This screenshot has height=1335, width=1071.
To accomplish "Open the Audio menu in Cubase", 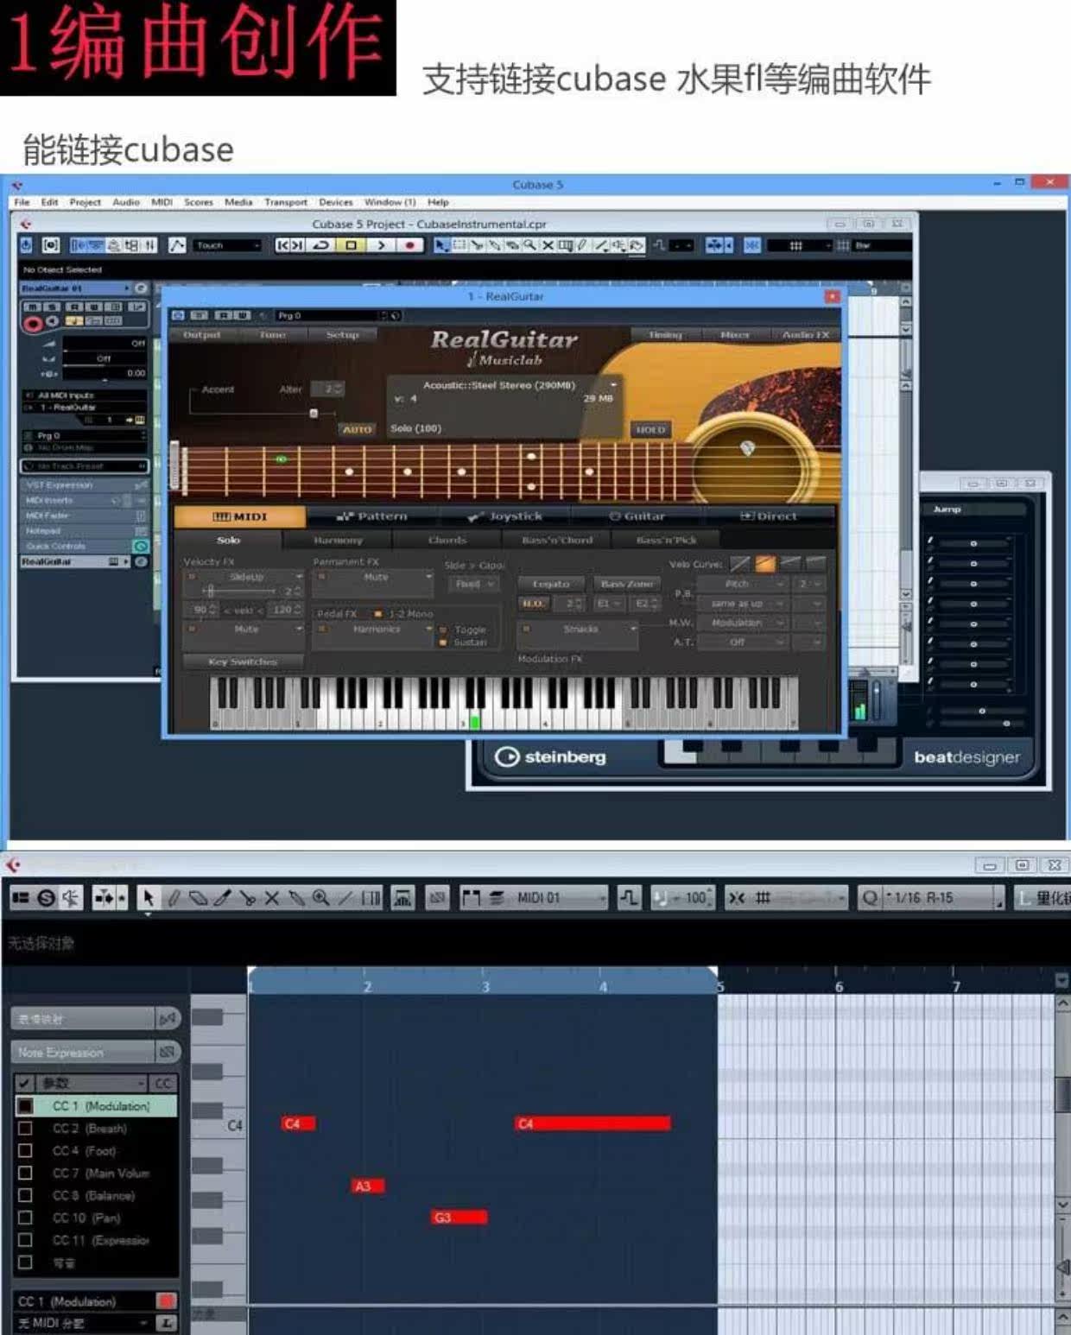I will 126,202.
